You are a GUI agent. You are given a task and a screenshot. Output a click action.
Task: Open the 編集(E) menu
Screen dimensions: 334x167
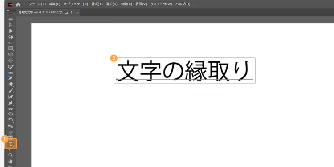(x=55, y=4)
